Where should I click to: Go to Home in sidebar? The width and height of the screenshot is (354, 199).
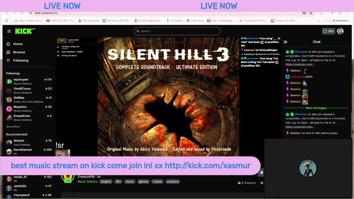tap(18, 44)
